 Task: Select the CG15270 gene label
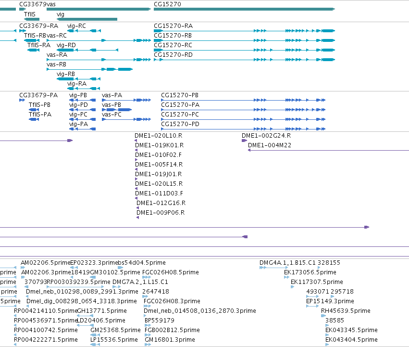tap(167, 4)
